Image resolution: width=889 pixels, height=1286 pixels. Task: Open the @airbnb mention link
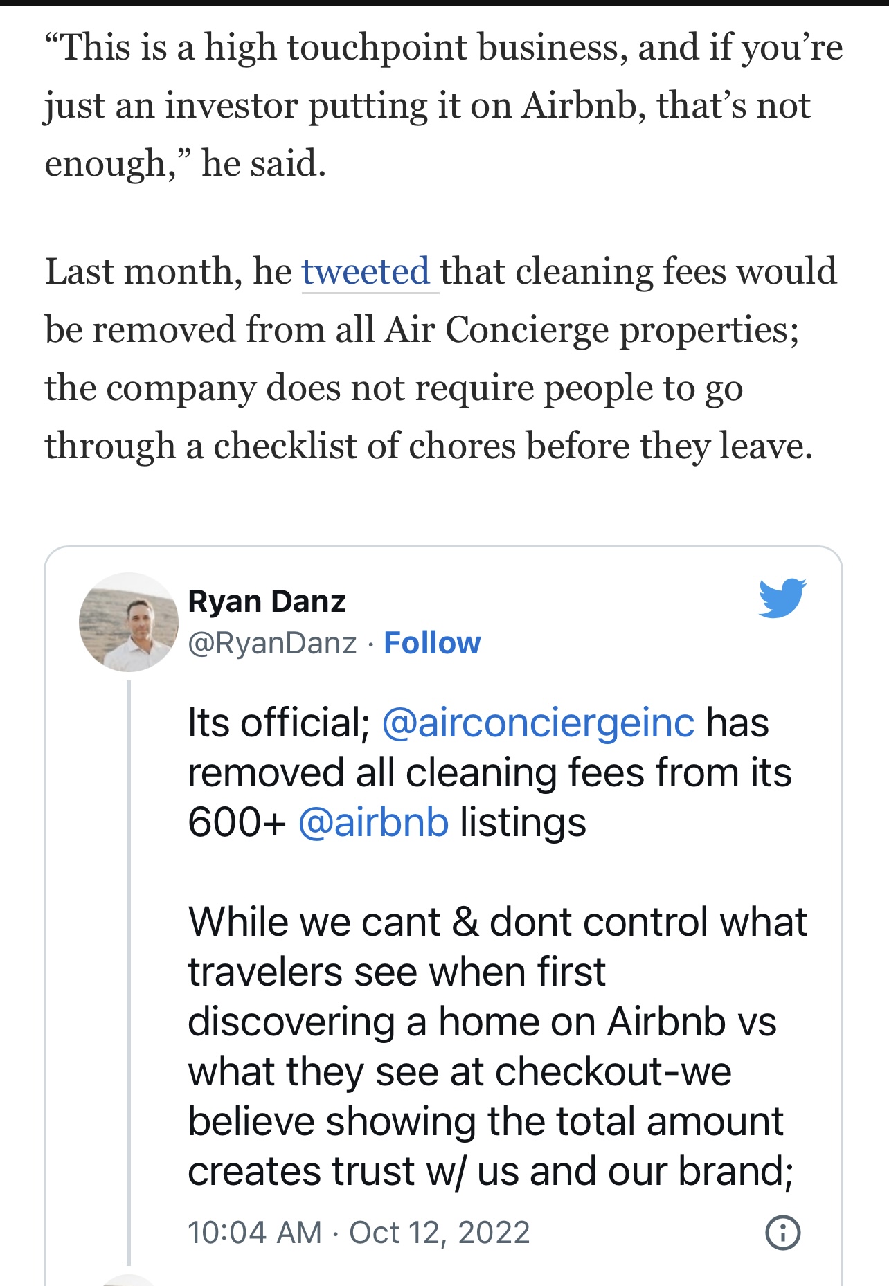point(373,822)
